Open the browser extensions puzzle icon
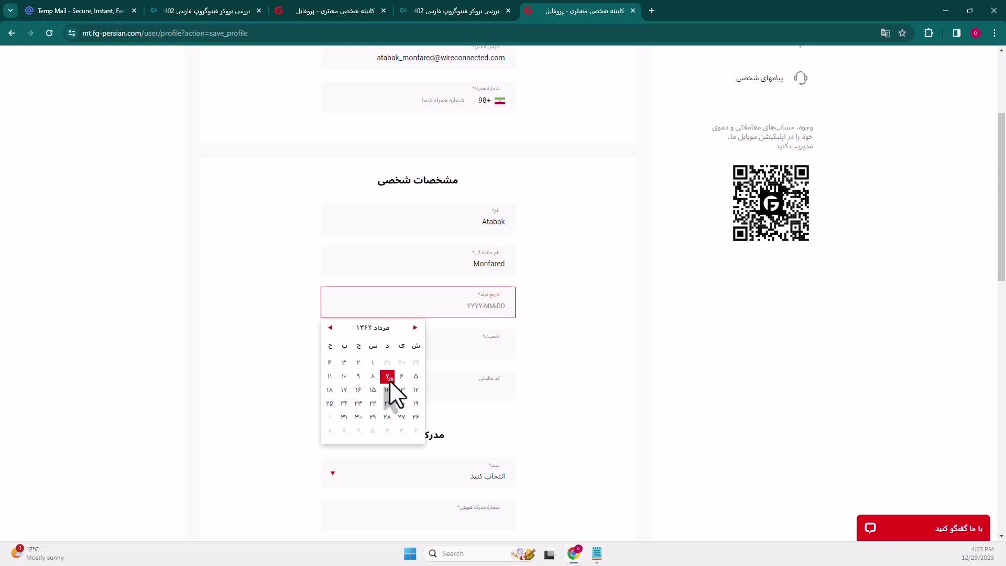 click(928, 33)
